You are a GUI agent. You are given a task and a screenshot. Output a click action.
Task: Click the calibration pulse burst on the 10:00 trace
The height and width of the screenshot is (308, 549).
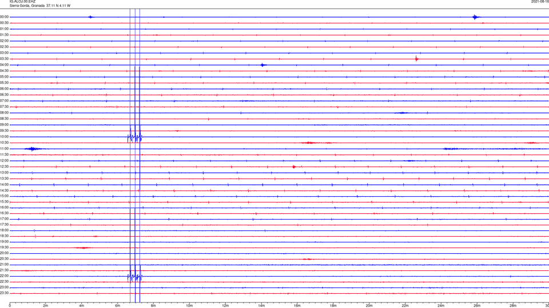coord(135,136)
